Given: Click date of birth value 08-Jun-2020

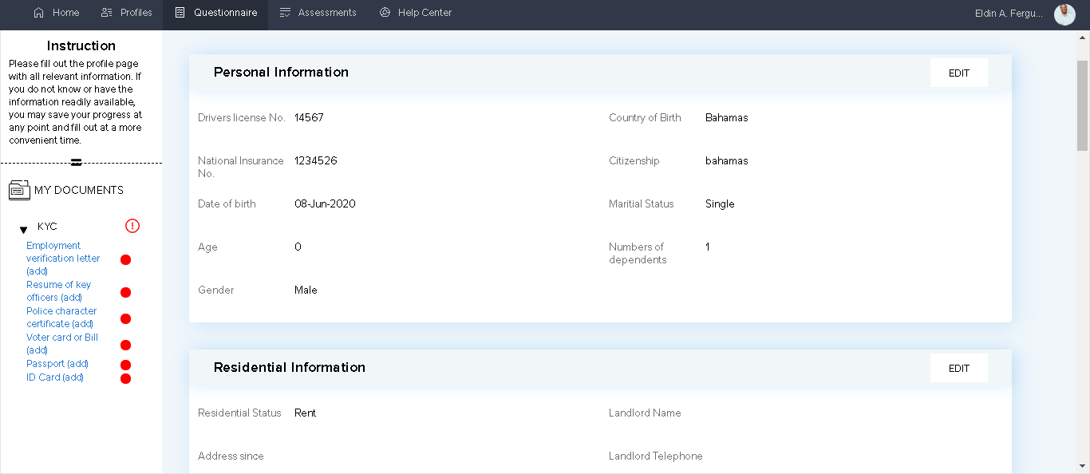Looking at the screenshot, I should point(325,203).
